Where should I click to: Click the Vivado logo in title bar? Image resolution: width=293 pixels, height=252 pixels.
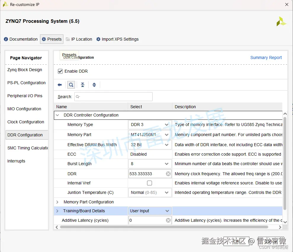(5, 4)
